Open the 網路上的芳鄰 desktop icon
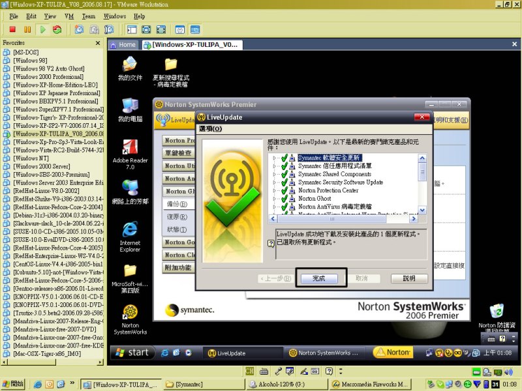The height and width of the screenshot is (391, 522). (x=130, y=192)
